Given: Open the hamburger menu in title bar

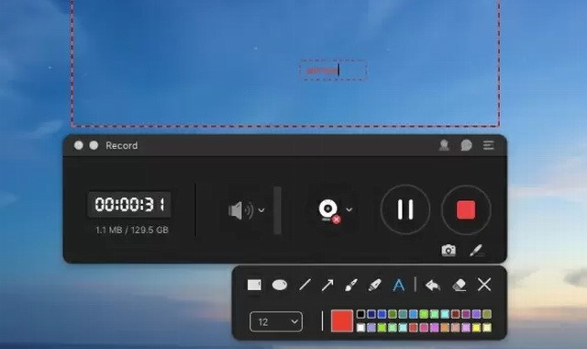Looking at the screenshot, I should click(x=488, y=145).
